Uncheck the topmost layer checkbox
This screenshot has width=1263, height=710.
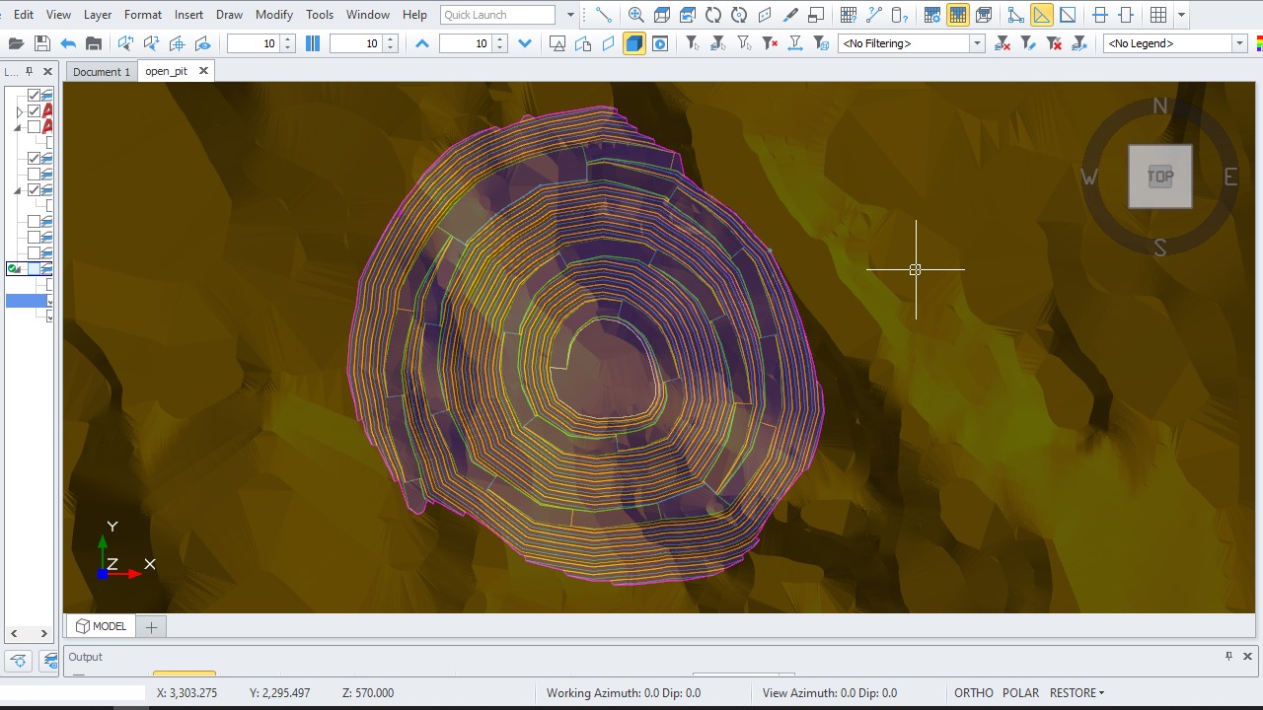tap(35, 95)
